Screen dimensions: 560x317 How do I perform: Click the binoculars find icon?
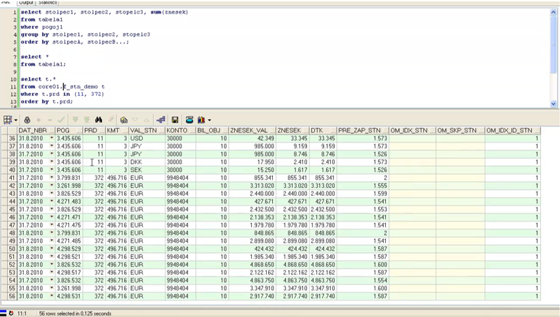click(x=99, y=120)
